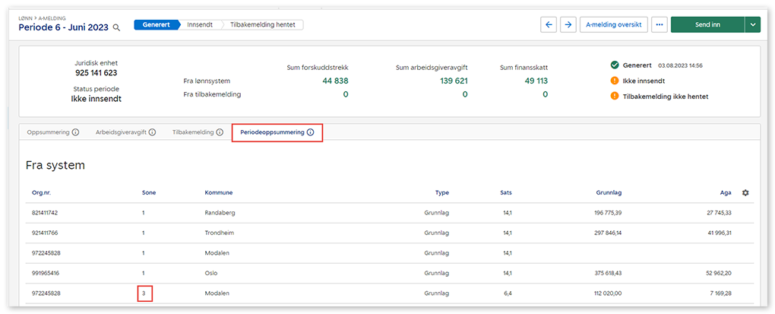The height and width of the screenshot is (314, 775).
Task: Sort table by Kommune column header
Action: pos(219,192)
